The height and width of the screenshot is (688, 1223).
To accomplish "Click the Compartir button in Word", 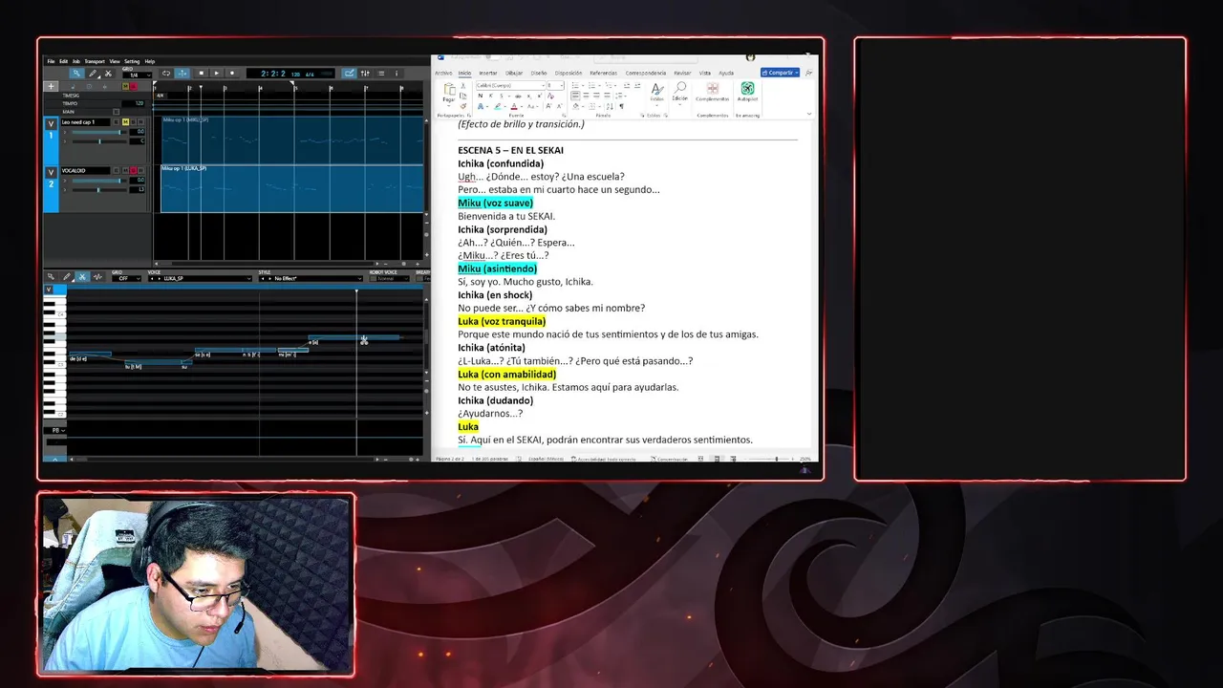I will (781, 73).
